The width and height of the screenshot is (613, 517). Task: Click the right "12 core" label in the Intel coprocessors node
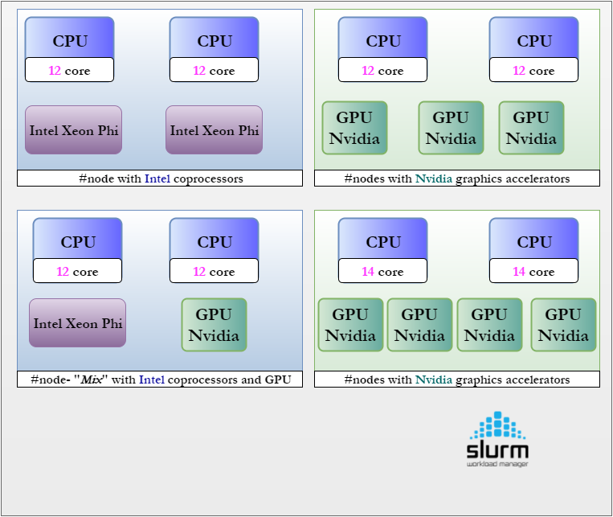pos(215,70)
